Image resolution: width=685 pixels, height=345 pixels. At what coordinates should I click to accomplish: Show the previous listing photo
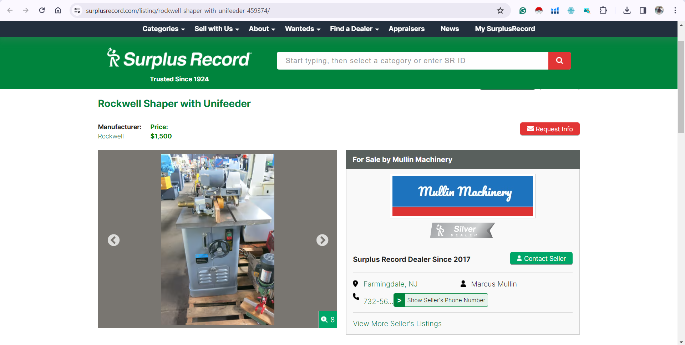pyautogui.click(x=113, y=240)
